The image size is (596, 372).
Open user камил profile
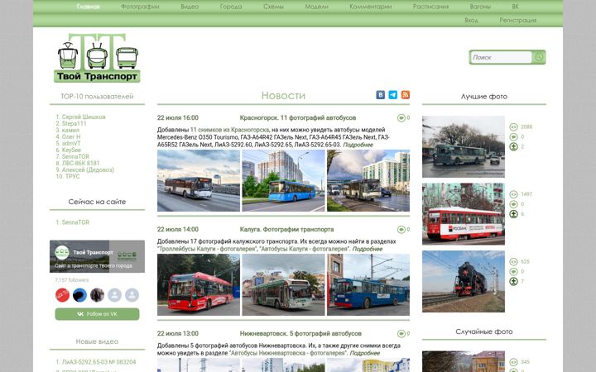[x=70, y=131]
